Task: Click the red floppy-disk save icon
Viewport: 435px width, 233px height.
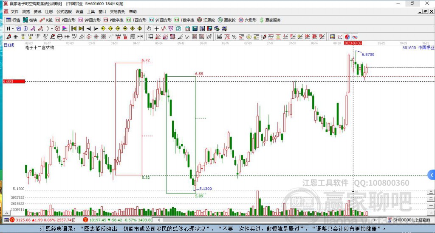Action: tap(209, 28)
